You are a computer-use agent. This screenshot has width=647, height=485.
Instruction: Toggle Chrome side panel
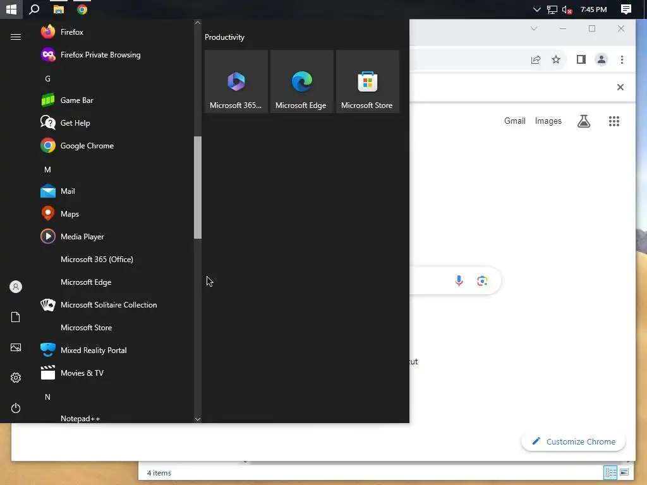pyautogui.click(x=581, y=60)
